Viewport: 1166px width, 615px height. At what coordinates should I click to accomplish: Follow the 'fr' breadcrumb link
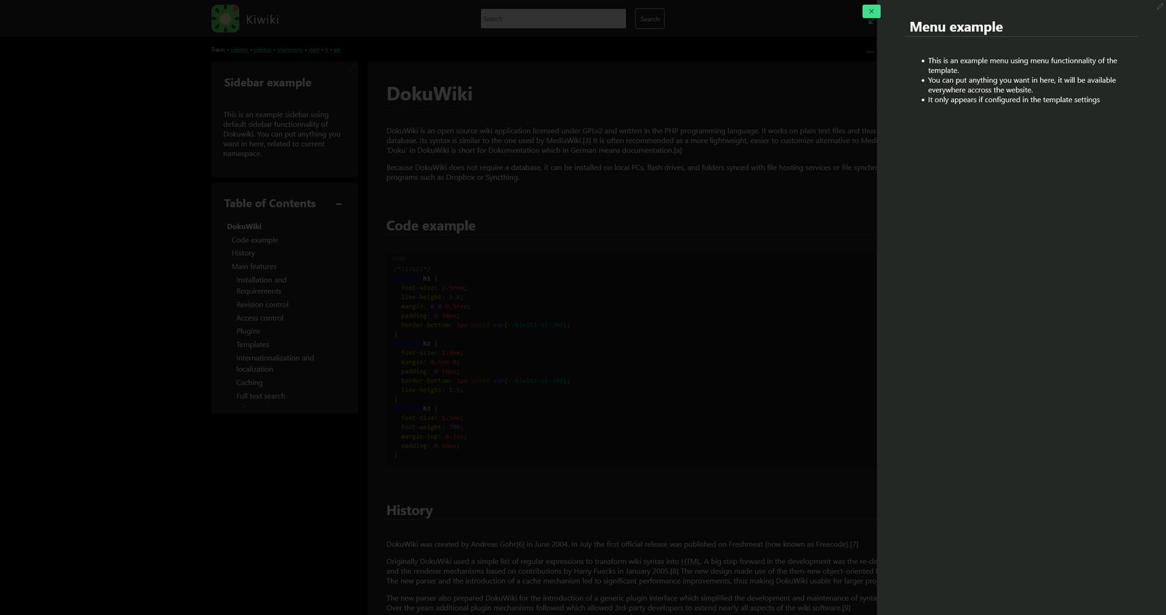pos(326,50)
